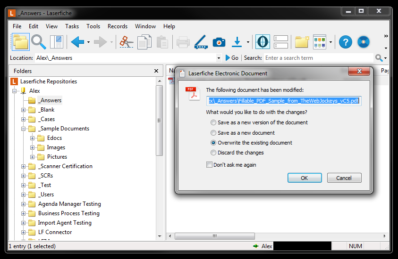Toggle the document preview pane icon
Viewport: 398px width, 259px height.
(57, 42)
